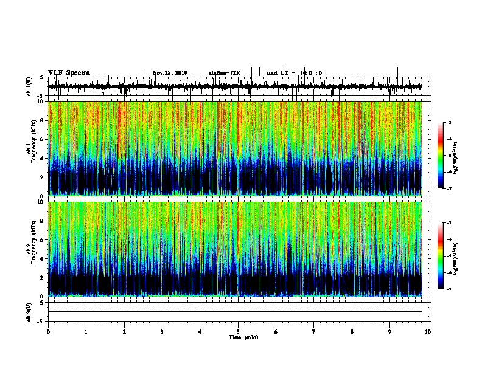Click time axis tick label "0"

pos(48,332)
